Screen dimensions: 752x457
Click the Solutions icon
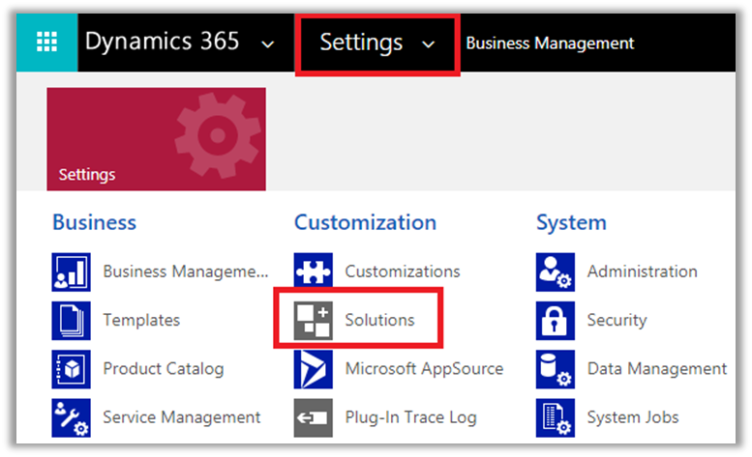pos(313,321)
